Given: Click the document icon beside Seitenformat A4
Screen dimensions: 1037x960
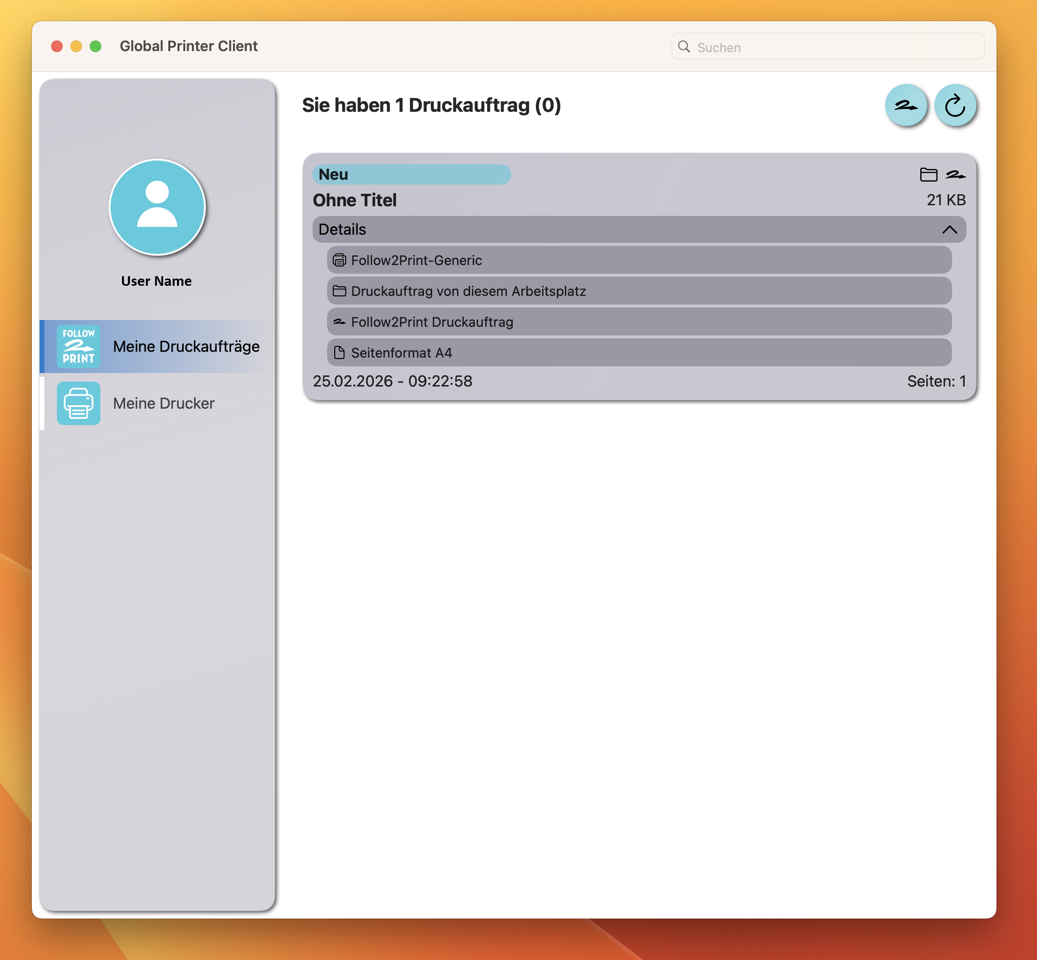Looking at the screenshot, I should pos(340,353).
